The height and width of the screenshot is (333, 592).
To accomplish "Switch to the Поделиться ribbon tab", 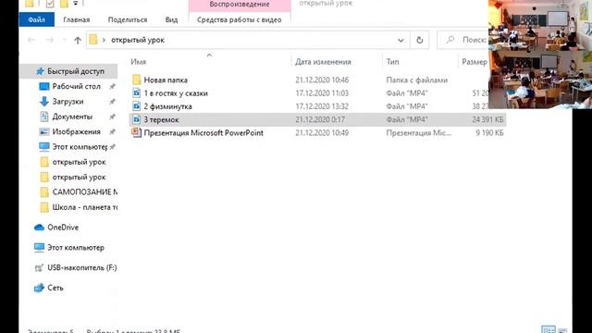I will 128,19.
